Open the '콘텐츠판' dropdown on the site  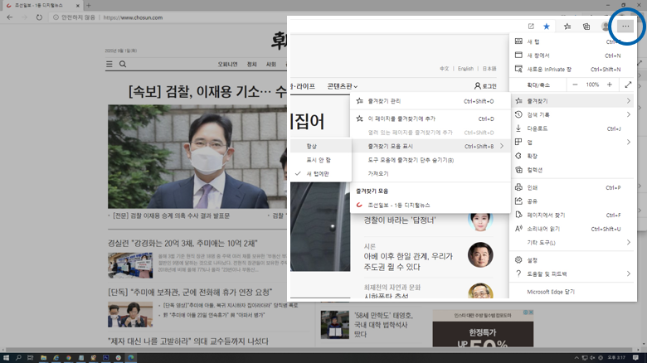[343, 85]
